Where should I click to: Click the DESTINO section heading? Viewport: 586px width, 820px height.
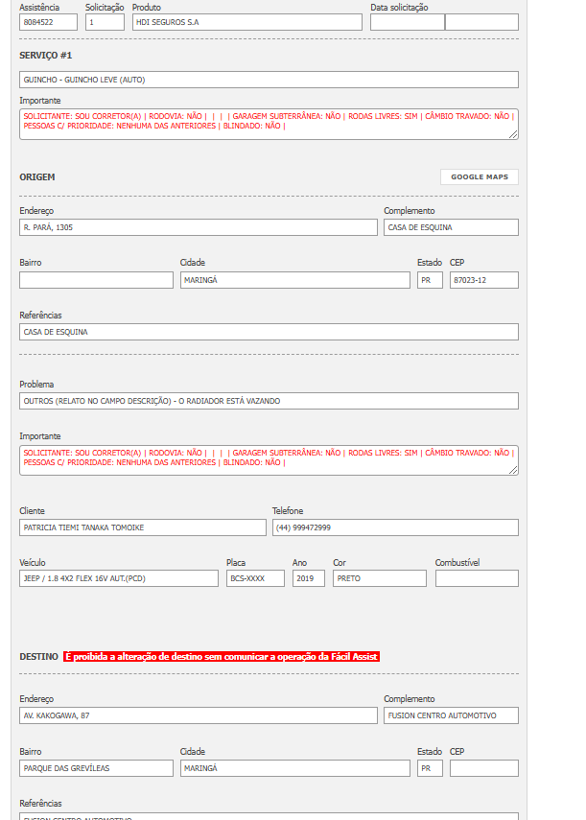[x=38, y=656]
